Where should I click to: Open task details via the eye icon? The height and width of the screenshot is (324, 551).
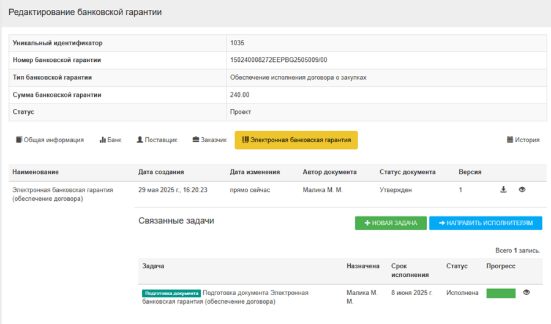pyautogui.click(x=527, y=293)
